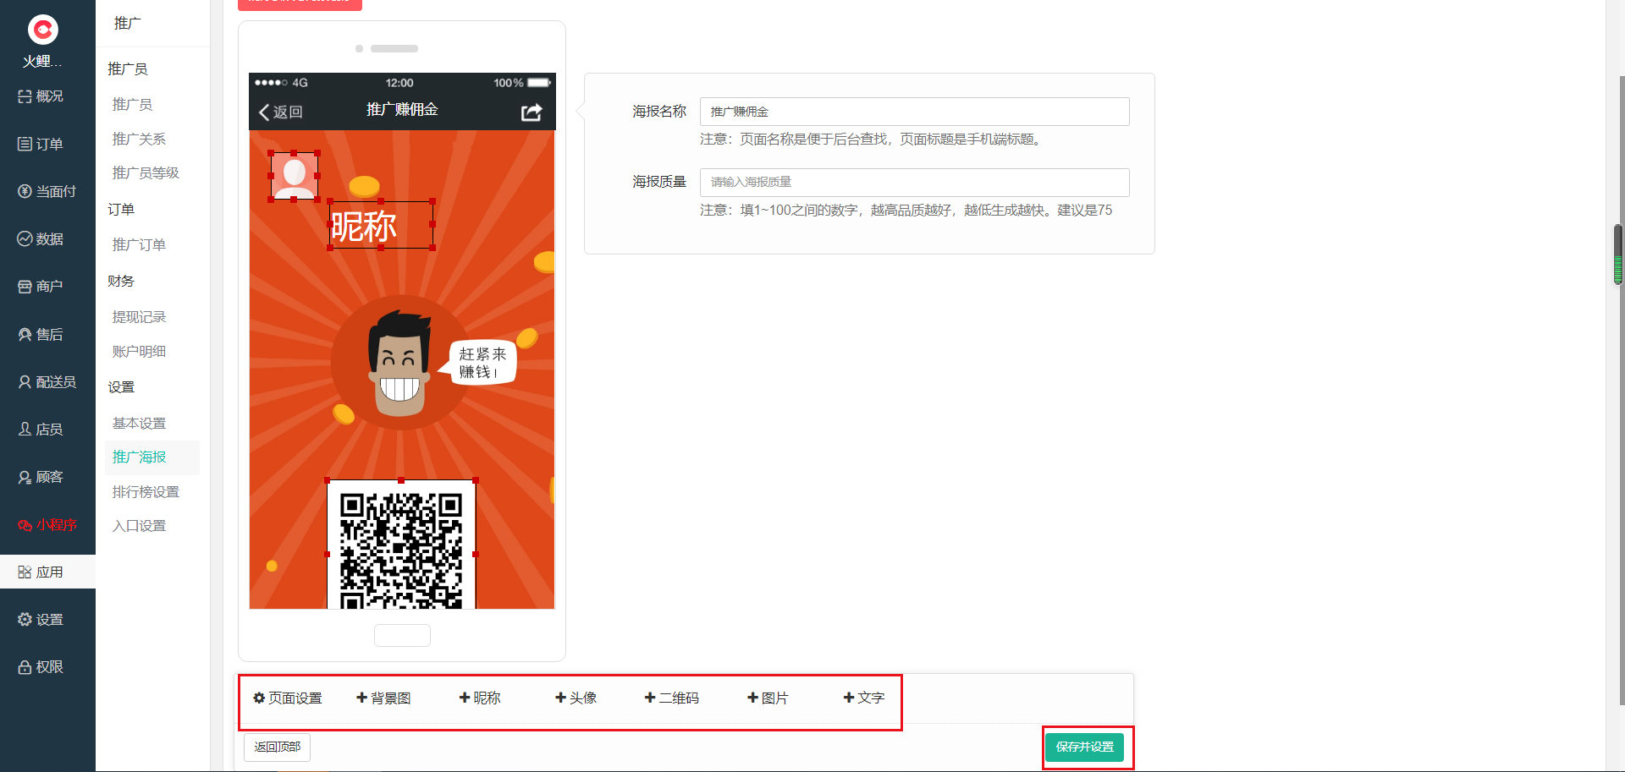Open 小程序 in the dark sidebar
The height and width of the screenshot is (772, 1625).
(x=47, y=524)
